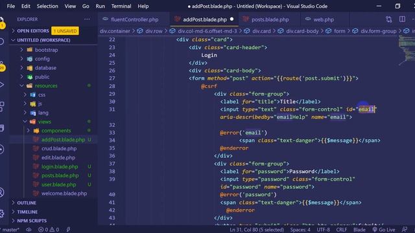Click the Ln 31, Col 80 cursor position
This screenshot has width=415, height=233.
coord(257,230)
